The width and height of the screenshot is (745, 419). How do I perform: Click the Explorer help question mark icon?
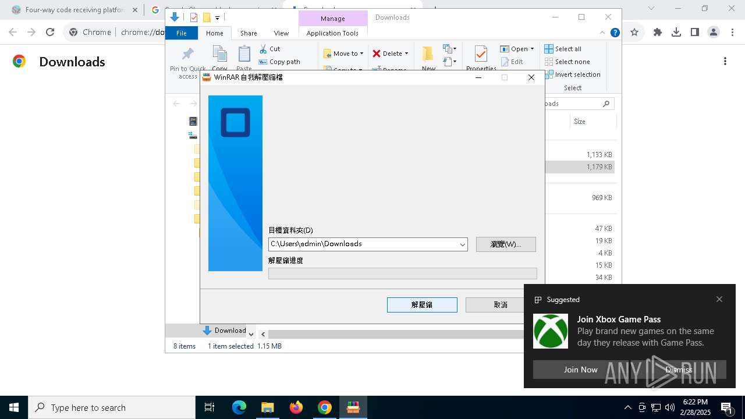[x=615, y=33]
